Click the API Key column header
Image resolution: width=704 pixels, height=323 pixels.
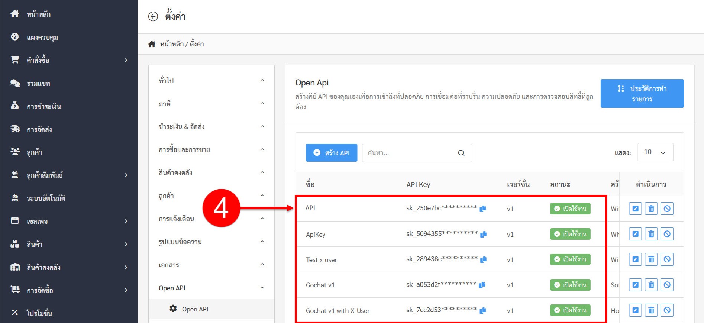click(418, 184)
